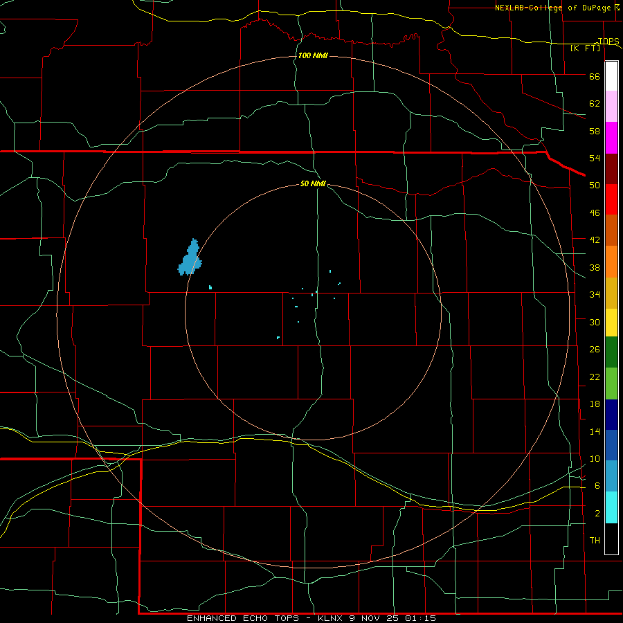
Task: Click the '9 NOV 25' date text
Action: coord(374,618)
